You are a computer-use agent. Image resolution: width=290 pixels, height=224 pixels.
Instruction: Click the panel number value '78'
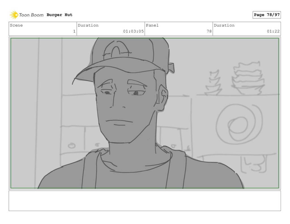coord(209,31)
